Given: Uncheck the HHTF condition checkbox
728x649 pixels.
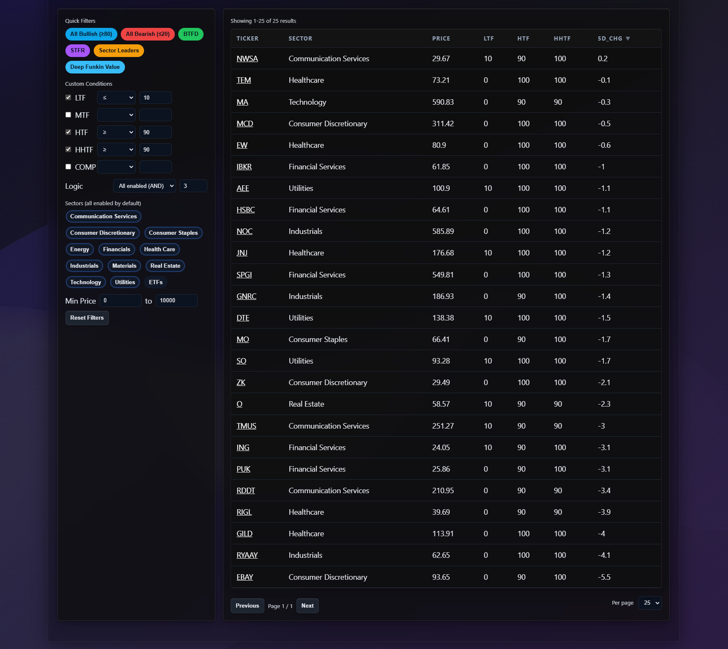Looking at the screenshot, I should [x=68, y=149].
